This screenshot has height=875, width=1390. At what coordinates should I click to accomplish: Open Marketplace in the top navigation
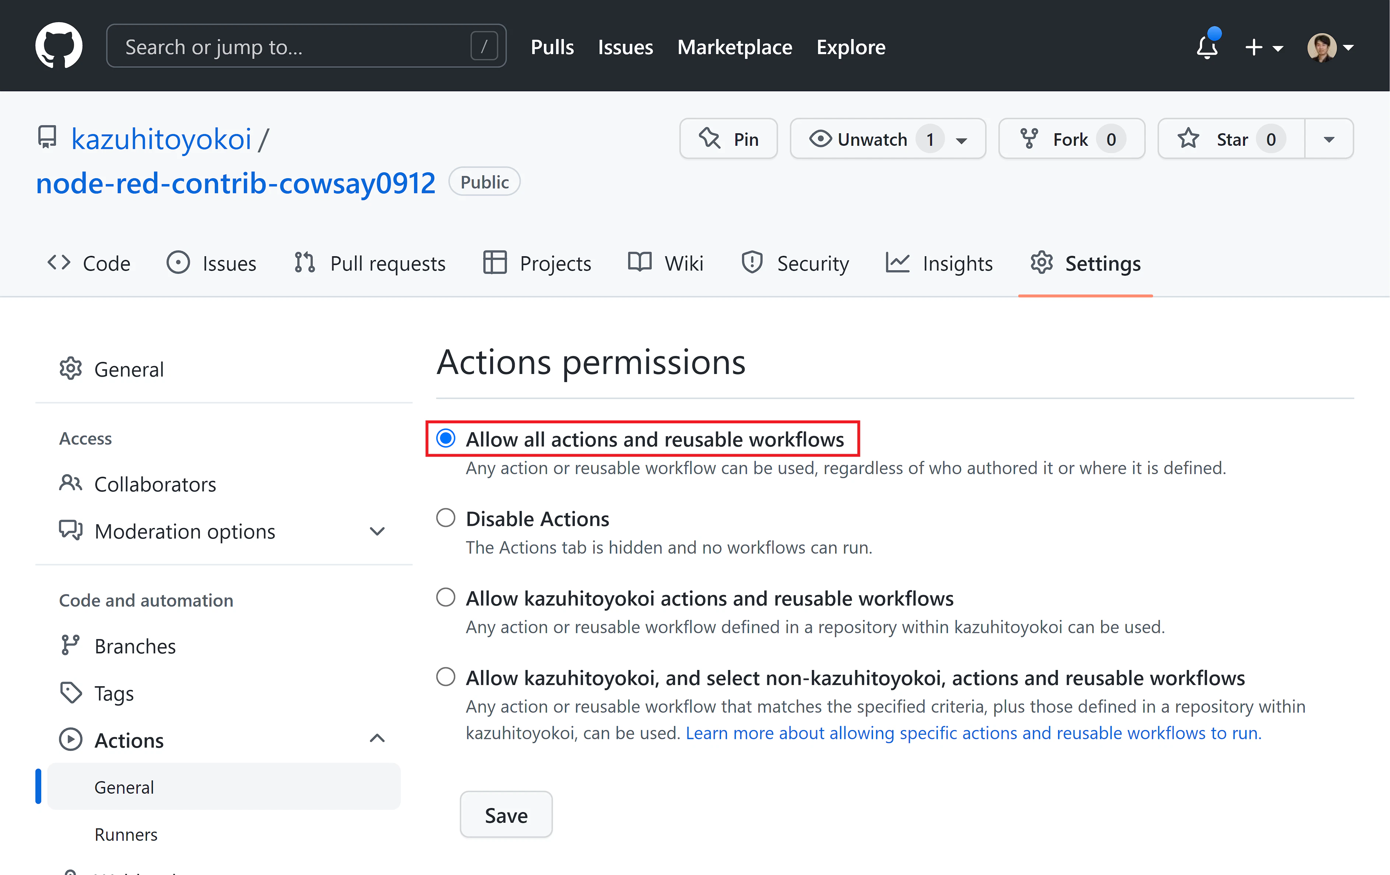735,47
